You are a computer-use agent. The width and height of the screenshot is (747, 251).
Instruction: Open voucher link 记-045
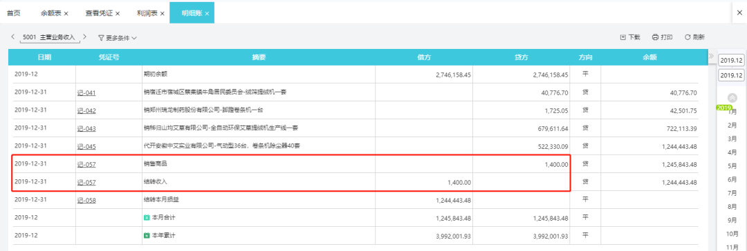[86, 147]
